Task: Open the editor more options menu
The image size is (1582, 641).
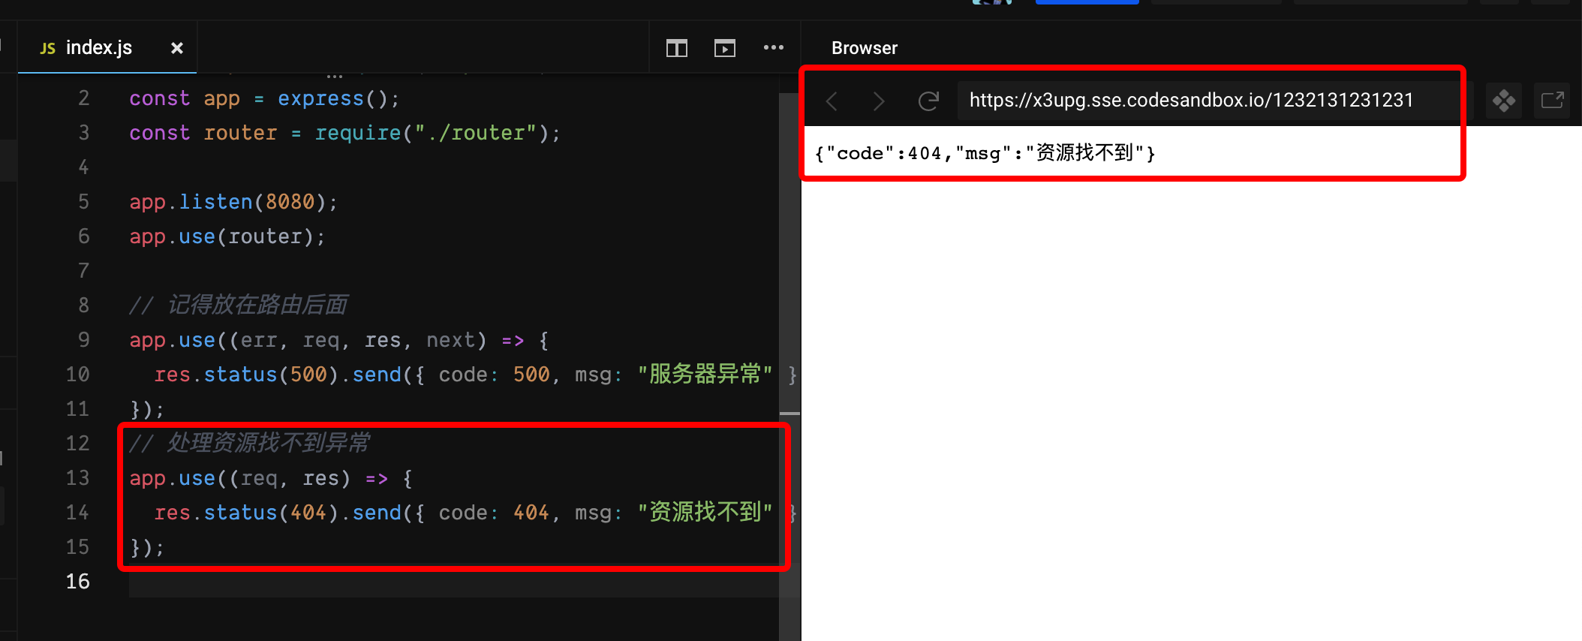Action: (773, 48)
